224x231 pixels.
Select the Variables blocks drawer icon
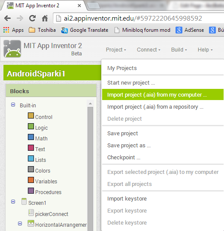[31, 180]
